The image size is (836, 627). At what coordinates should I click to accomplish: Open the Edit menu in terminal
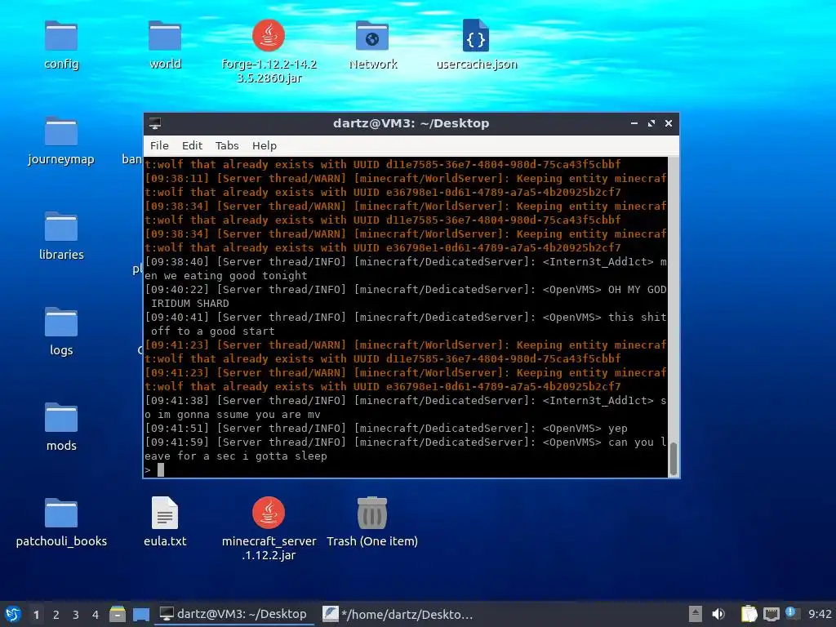[x=192, y=145]
